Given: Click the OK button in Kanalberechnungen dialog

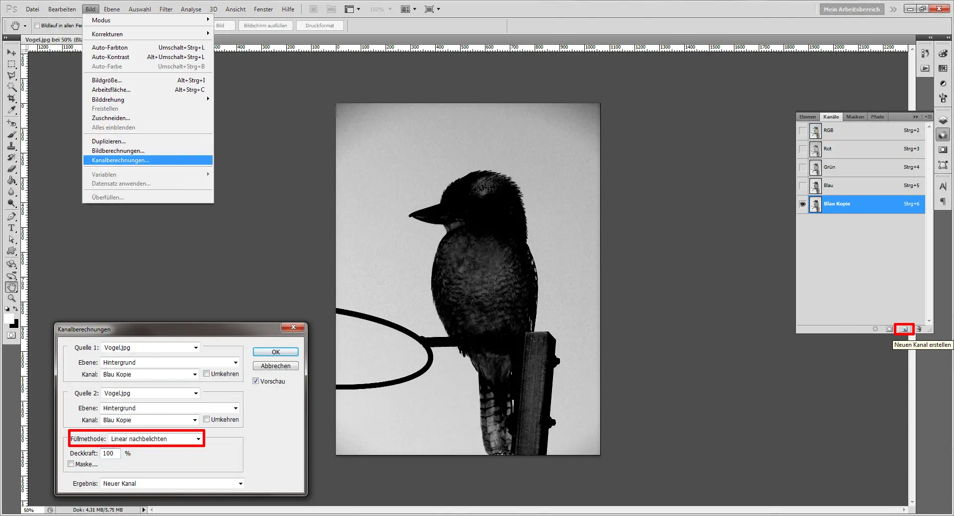Looking at the screenshot, I should click(275, 352).
